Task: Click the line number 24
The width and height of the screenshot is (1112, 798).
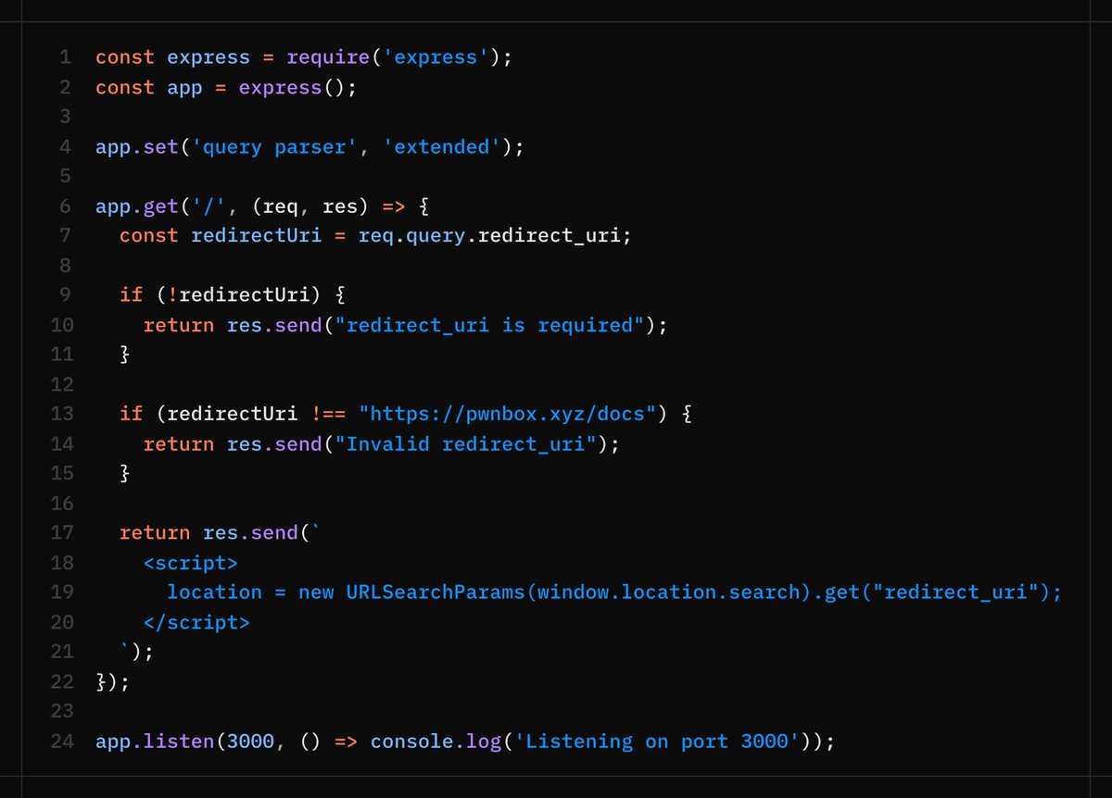Action: [61, 741]
